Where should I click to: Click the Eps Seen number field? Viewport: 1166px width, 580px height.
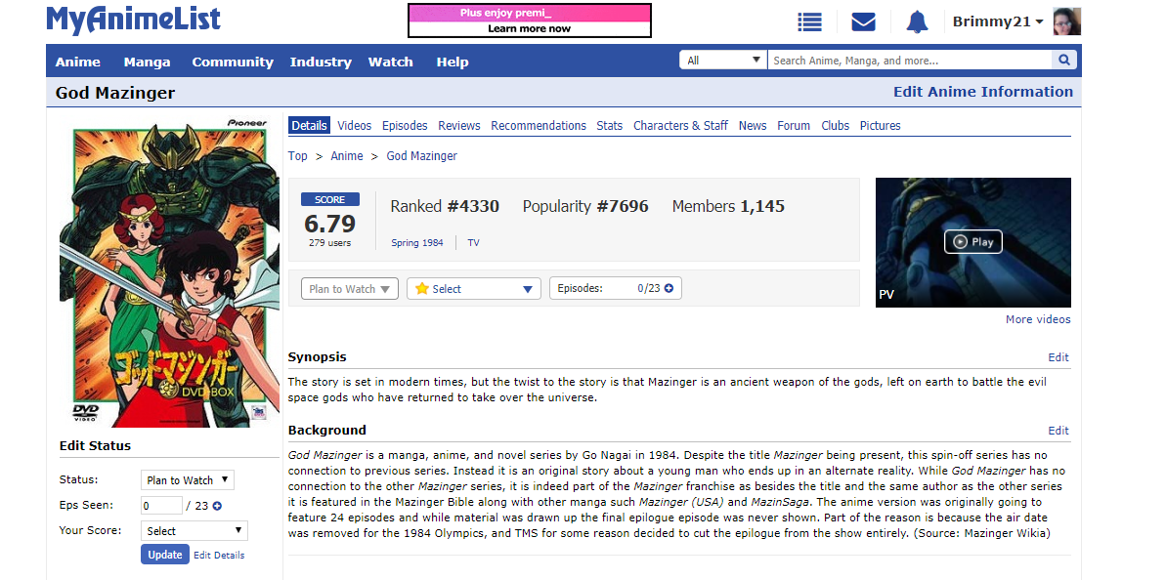[x=161, y=506]
